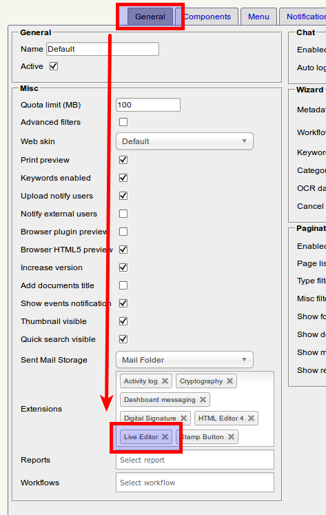Remove the Activity log extension tag
Screen dimensions: 326x515
pyautogui.click(x=165, y=381)
